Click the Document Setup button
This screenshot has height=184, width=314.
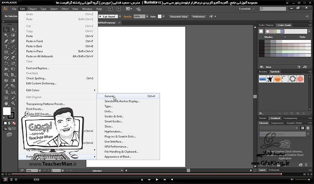[179, 17]
